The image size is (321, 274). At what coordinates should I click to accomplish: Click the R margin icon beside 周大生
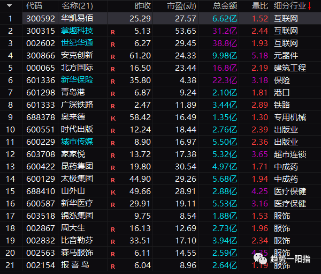(x=113, y=229)
